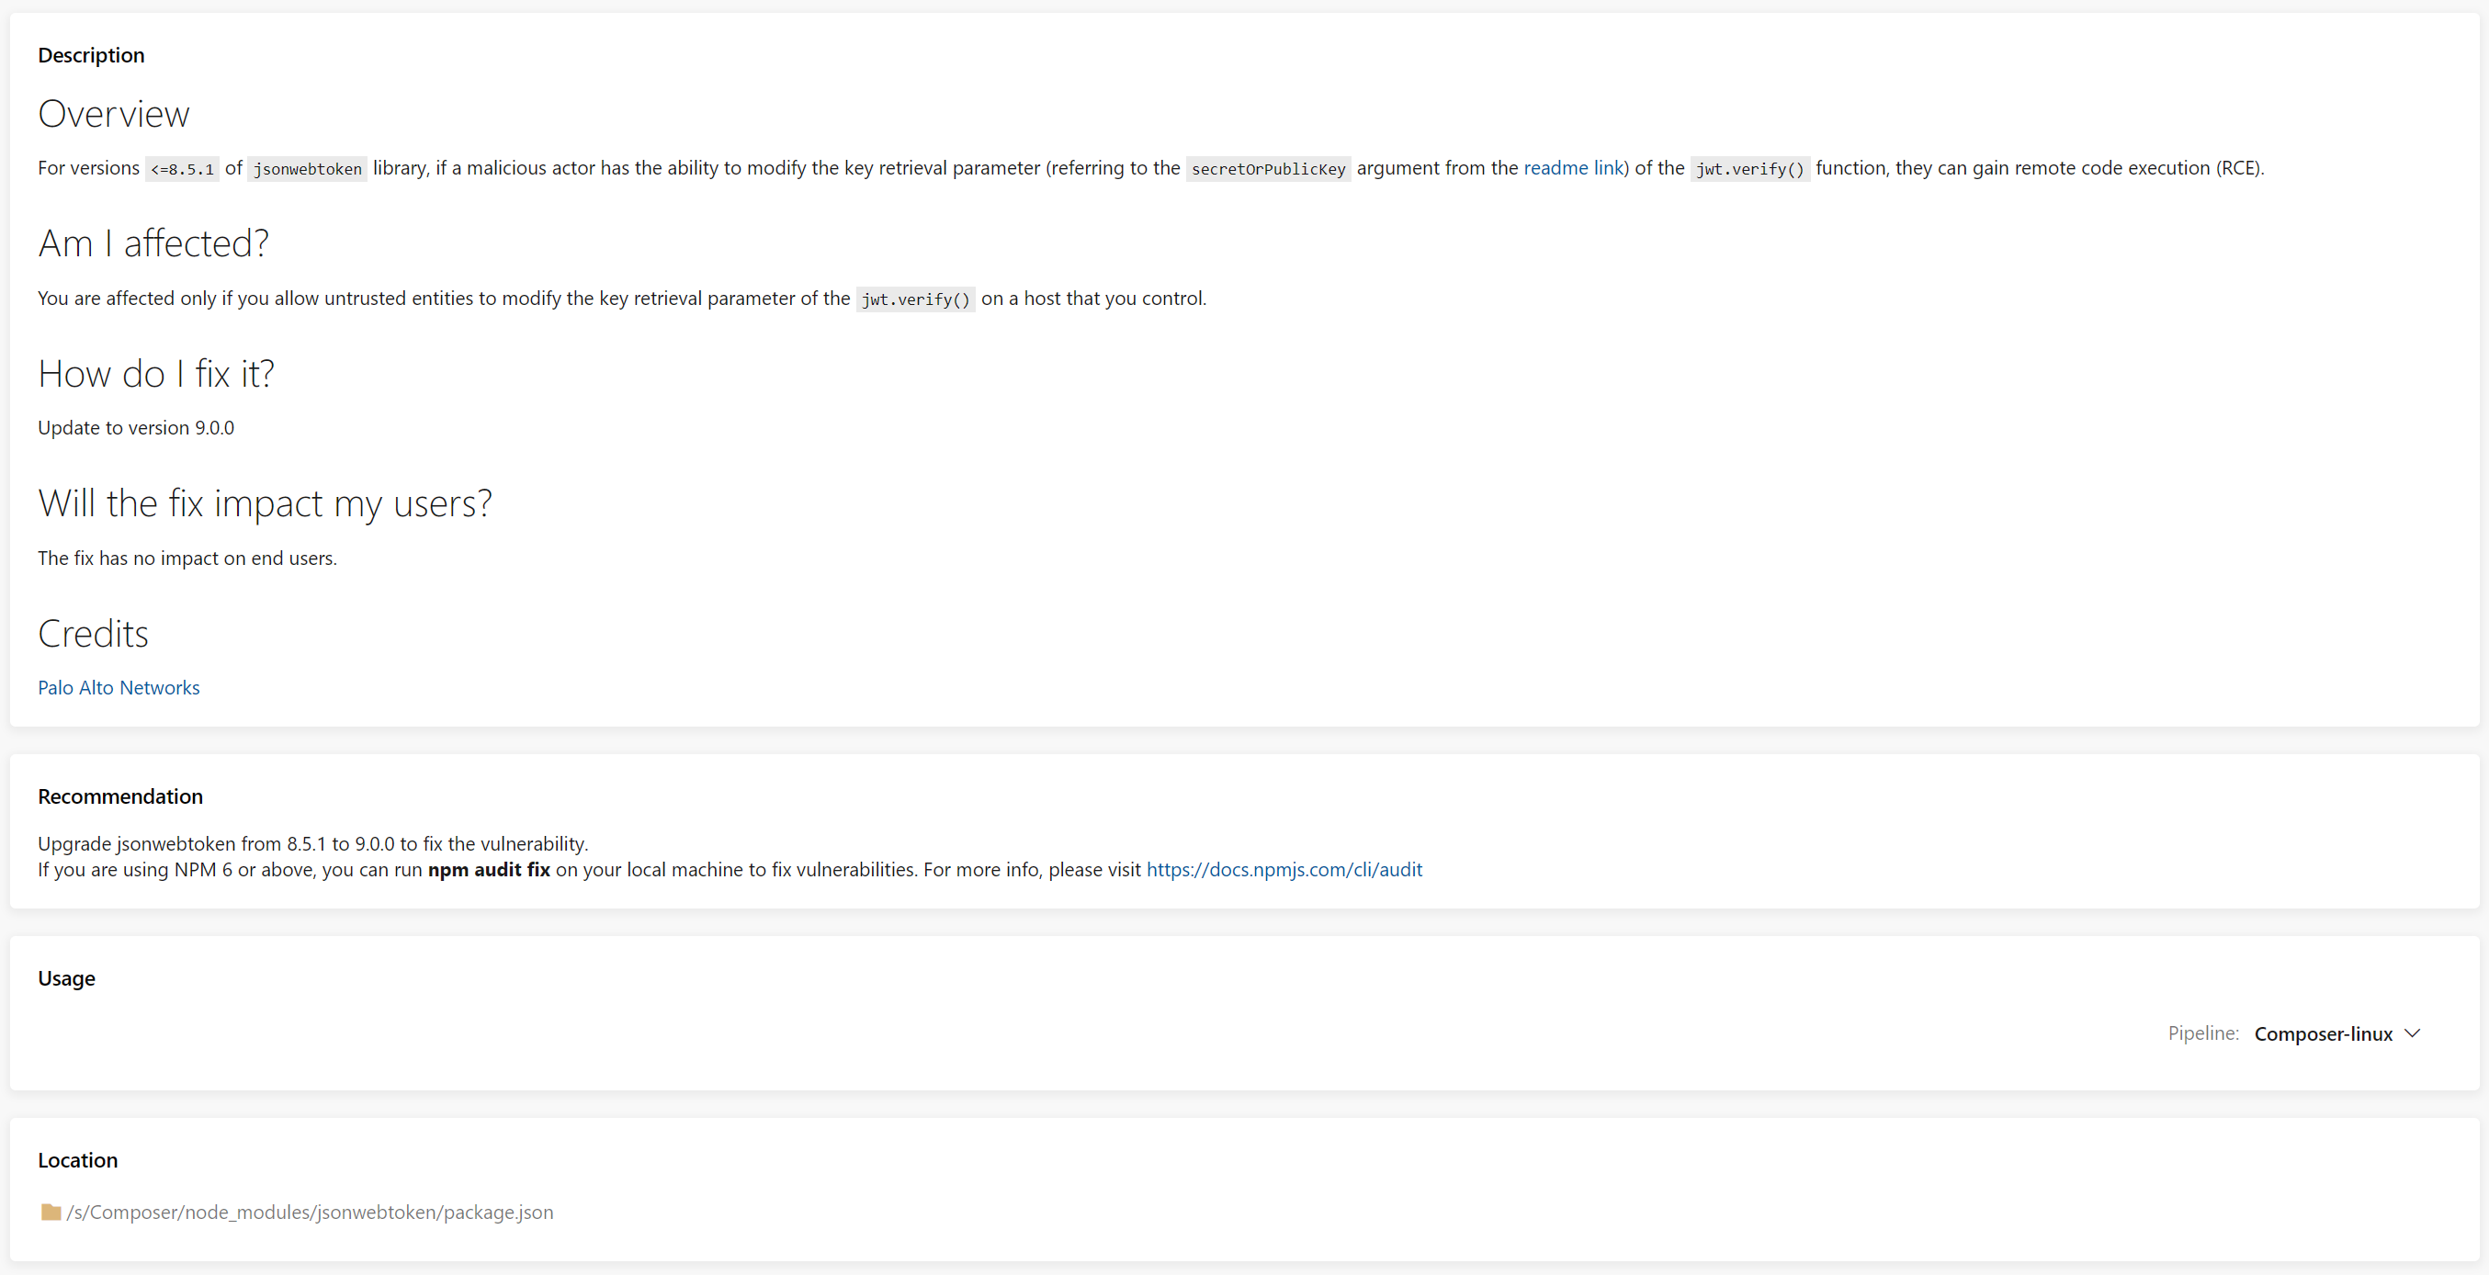Viewport: 2489px width, 1275px height.
Task: Select the Recommendation section header
Action: pyautogui.click(x=119, y=795)
